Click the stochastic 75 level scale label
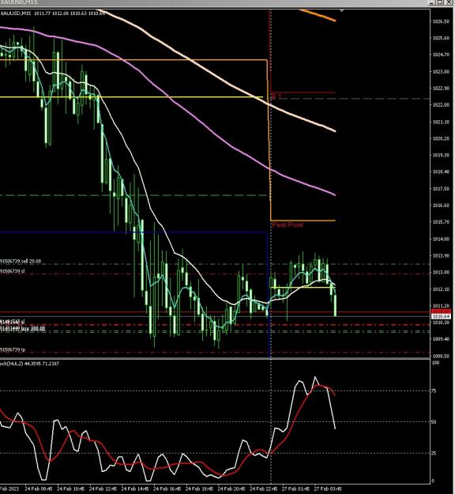Viewport: 455px width, 494px height. 434,390
